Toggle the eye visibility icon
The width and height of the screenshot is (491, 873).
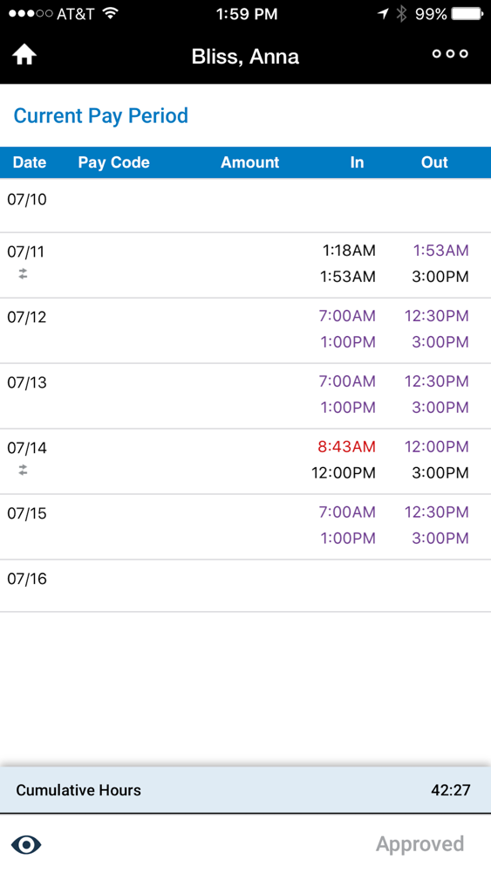pos(26,844)
